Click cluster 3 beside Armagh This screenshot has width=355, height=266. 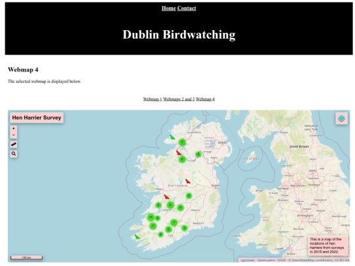[x=199, y=154]
